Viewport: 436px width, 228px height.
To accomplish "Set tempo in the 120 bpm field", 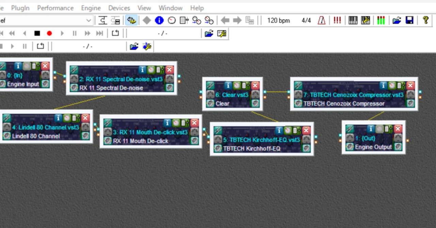I will coord(278,20).
